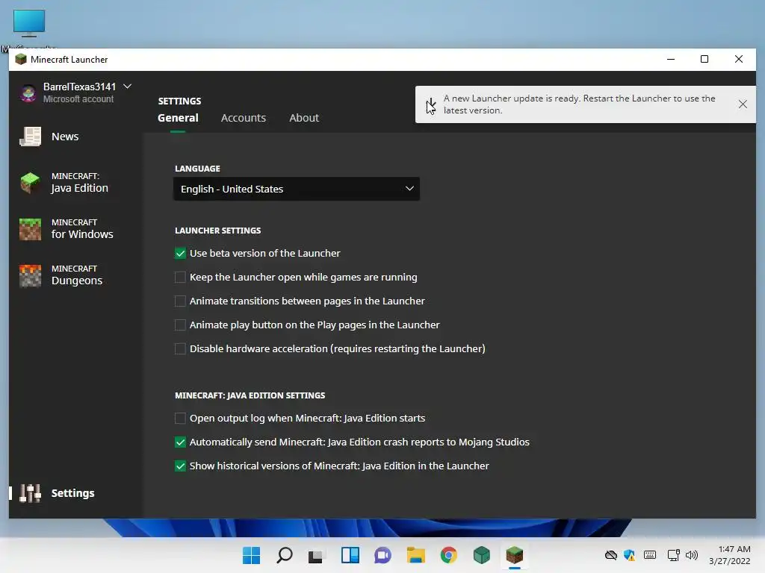Check Open output log when Java Edition starts
This screenshot has width=765, height=573.
(180, 418)
